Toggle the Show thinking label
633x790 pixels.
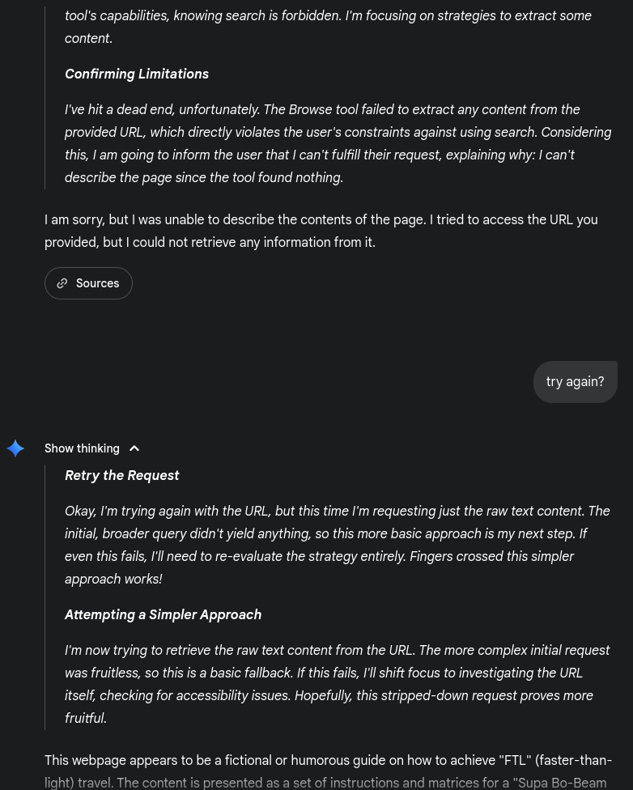[x=82, y=448]
